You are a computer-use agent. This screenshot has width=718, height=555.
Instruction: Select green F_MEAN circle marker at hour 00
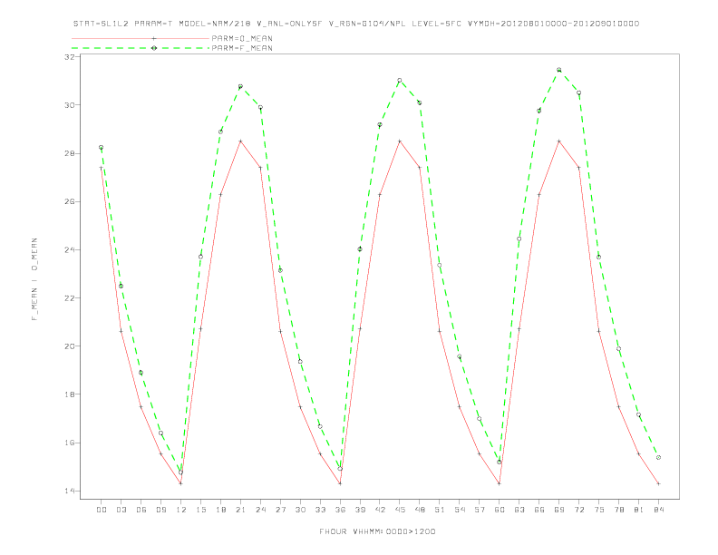click(102, 148)
